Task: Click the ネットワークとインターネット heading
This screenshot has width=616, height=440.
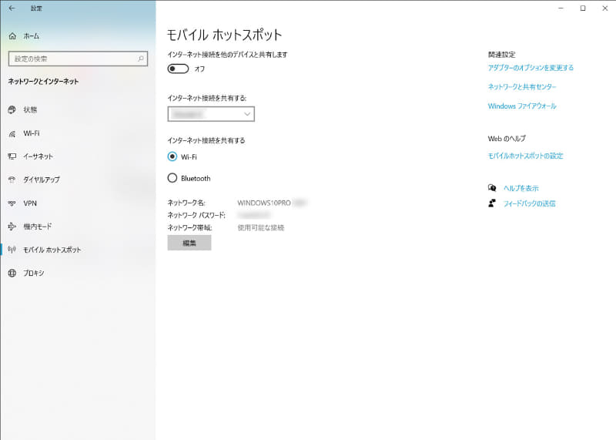Action: (x=43, y=82)
